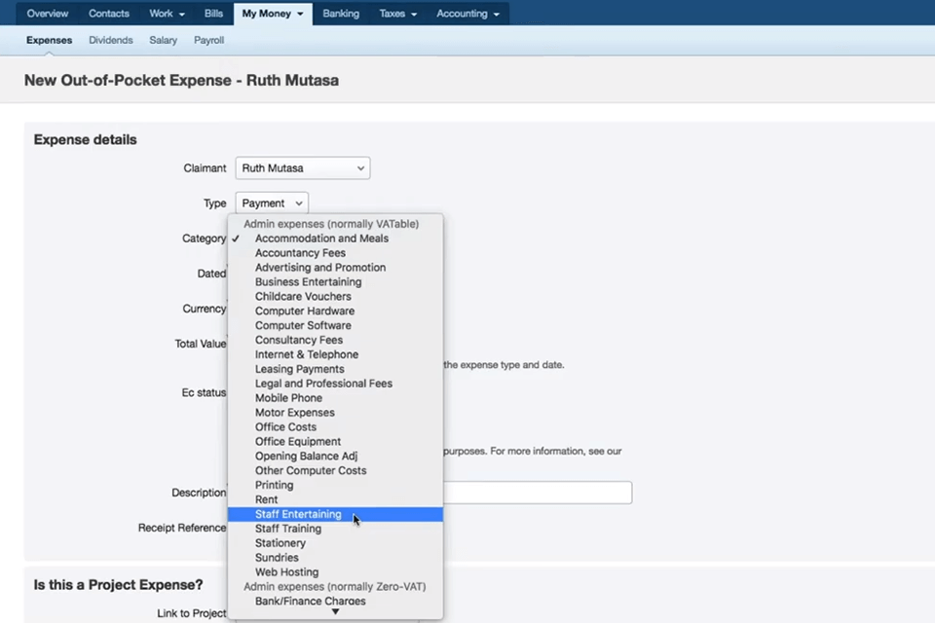Viewport: 935px width, 623px height.
Task: Open the Taxes menu
Action: click(x=393, y=14)
